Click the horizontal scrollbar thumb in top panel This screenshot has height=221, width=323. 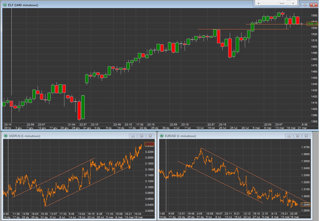coord(282,3)
